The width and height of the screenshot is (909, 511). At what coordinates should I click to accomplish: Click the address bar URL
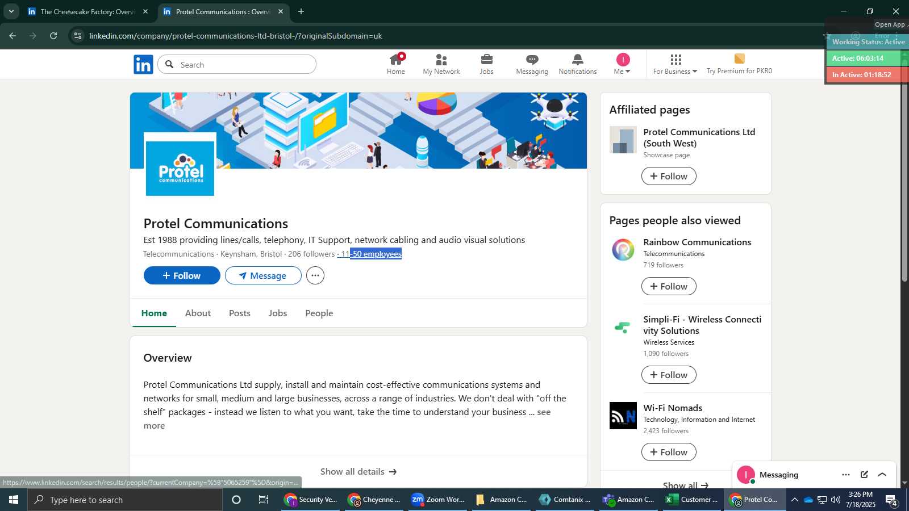[x=235, y=36]
